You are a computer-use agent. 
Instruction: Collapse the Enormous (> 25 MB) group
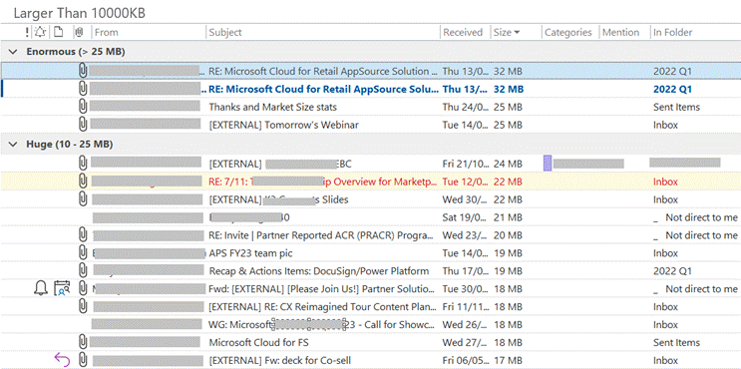[x=13, y=52]
